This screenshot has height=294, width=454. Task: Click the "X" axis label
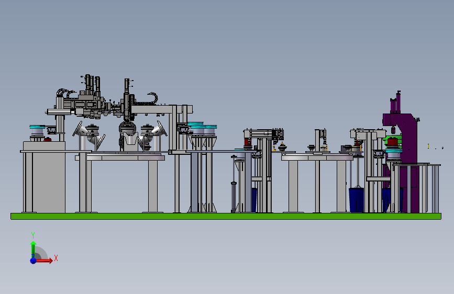coord(56,258)
